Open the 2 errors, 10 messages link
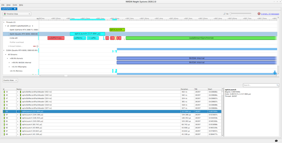This screenshot has height=143, width=282. (x=269, y=14)
